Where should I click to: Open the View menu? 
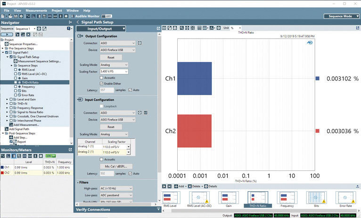17,10
